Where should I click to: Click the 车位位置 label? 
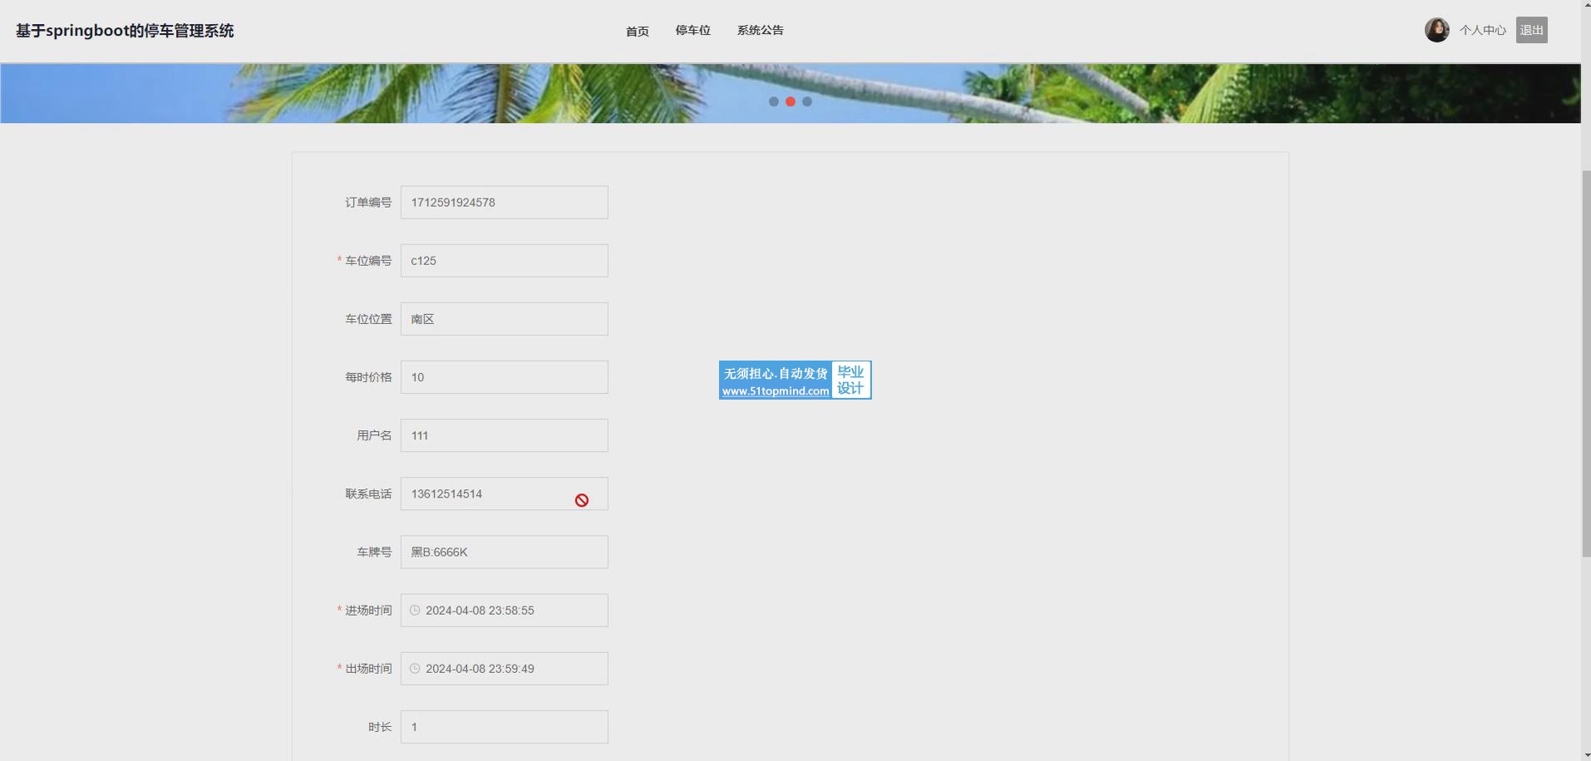tap(368, 319)
